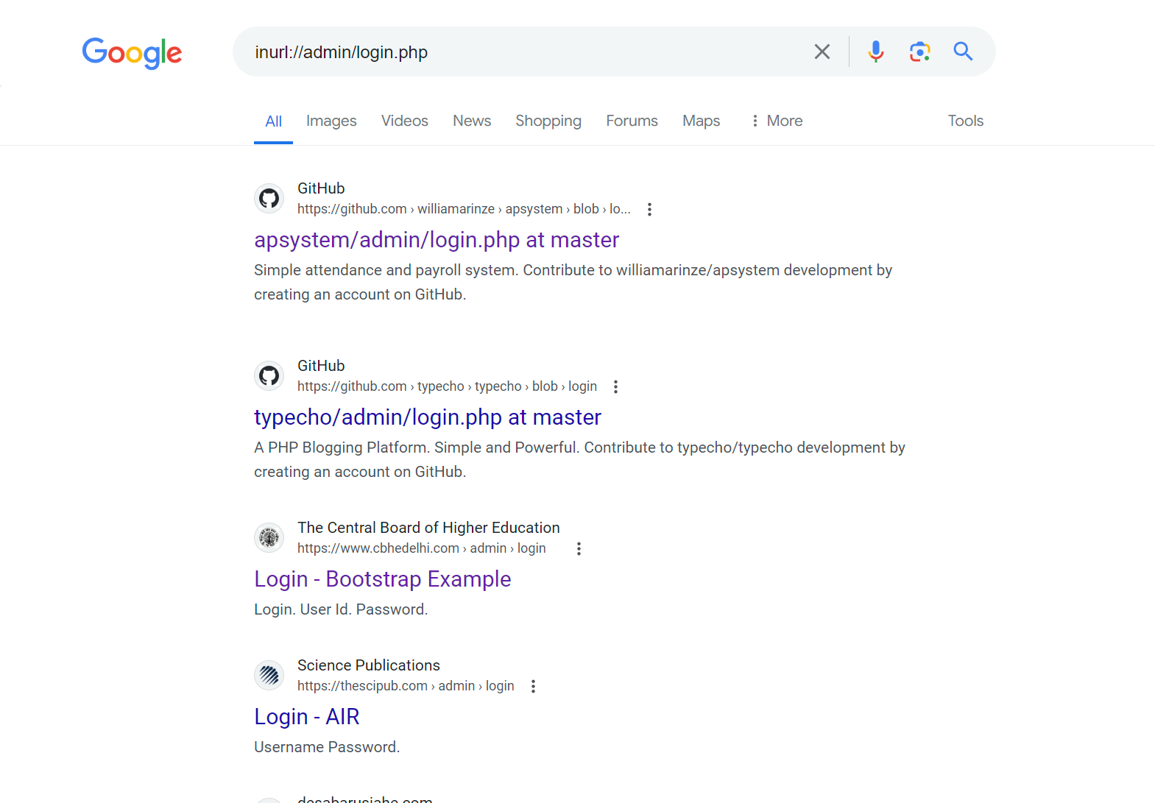Open the Tools options
This screenshot has width=1155, height=803.
[x=965, y=121]
